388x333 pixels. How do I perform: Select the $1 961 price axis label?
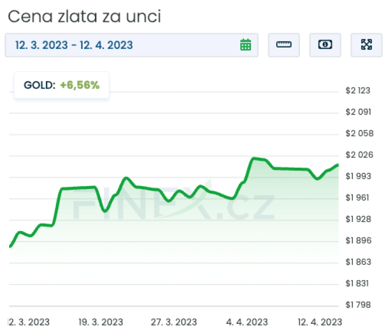point(357,198)
